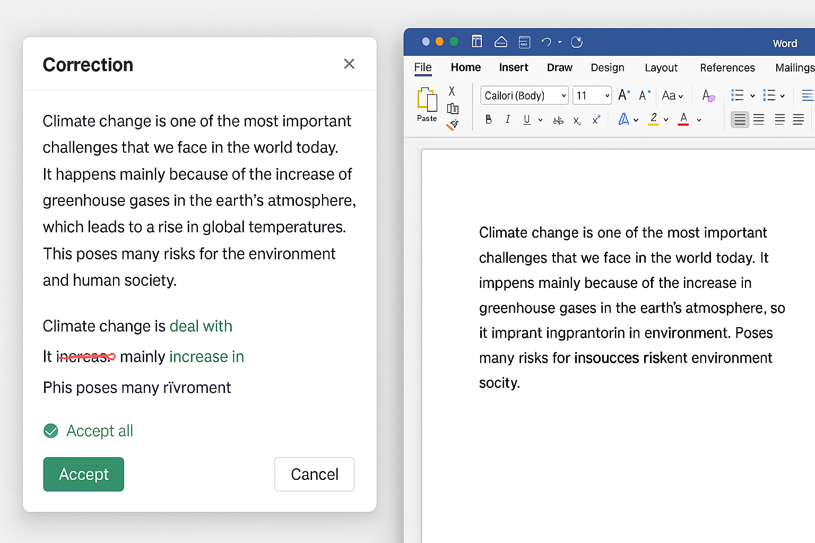Toggle Bold formatting
The width and height of the screenshot is (815, 543).
[x=489, y=120]
